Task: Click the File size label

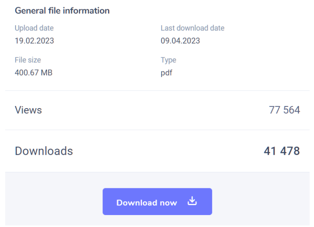Action: tap(28, 60)
